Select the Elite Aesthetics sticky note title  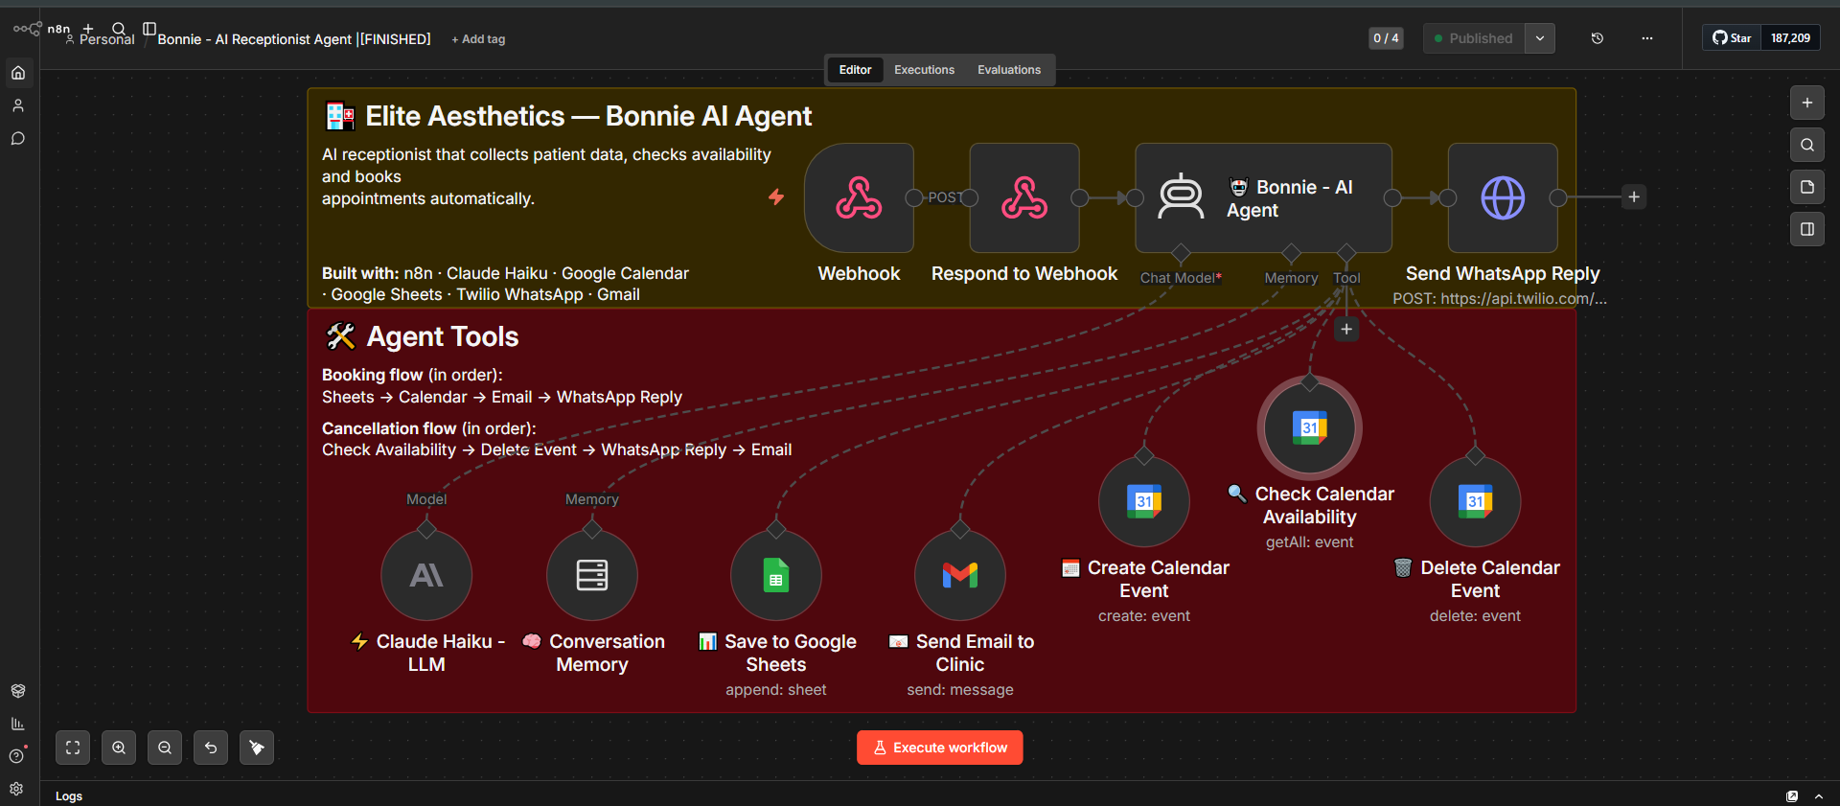[x=588, y=116]
